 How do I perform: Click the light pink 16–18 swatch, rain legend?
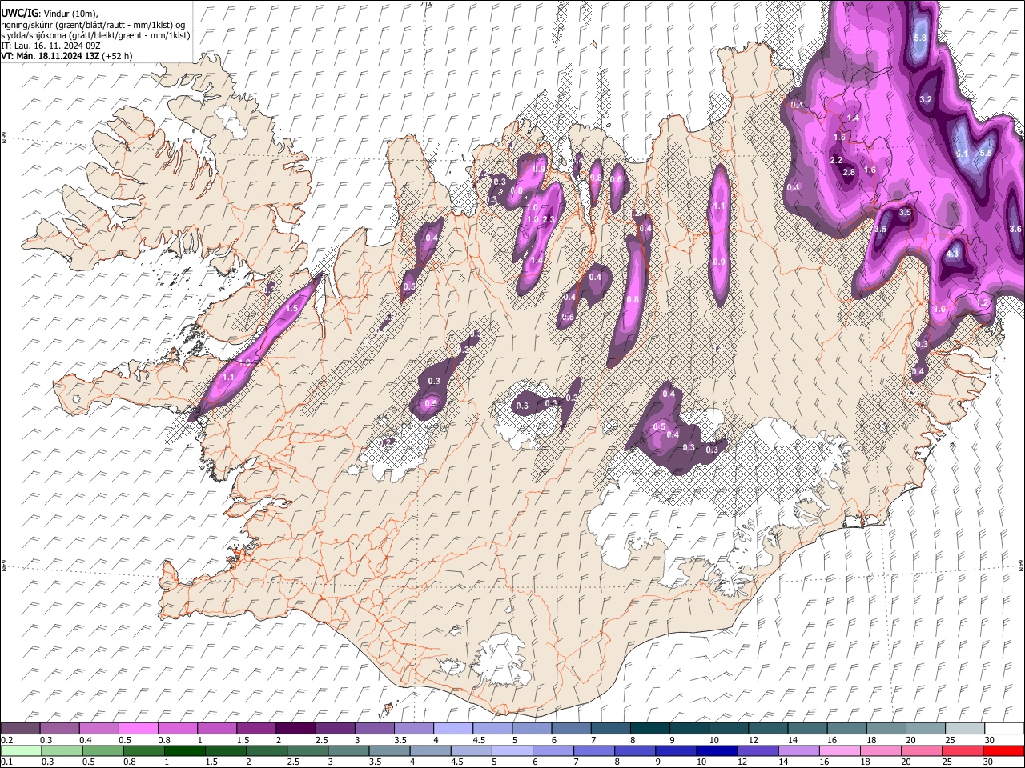click(841, 750)
